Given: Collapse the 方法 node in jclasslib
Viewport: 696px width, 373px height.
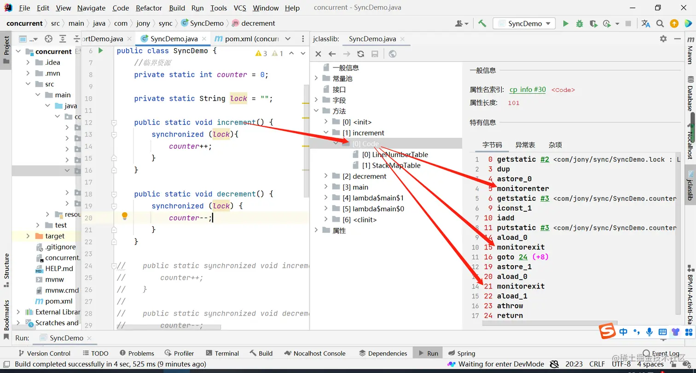Looking at the screenshot, I should 316,111.
